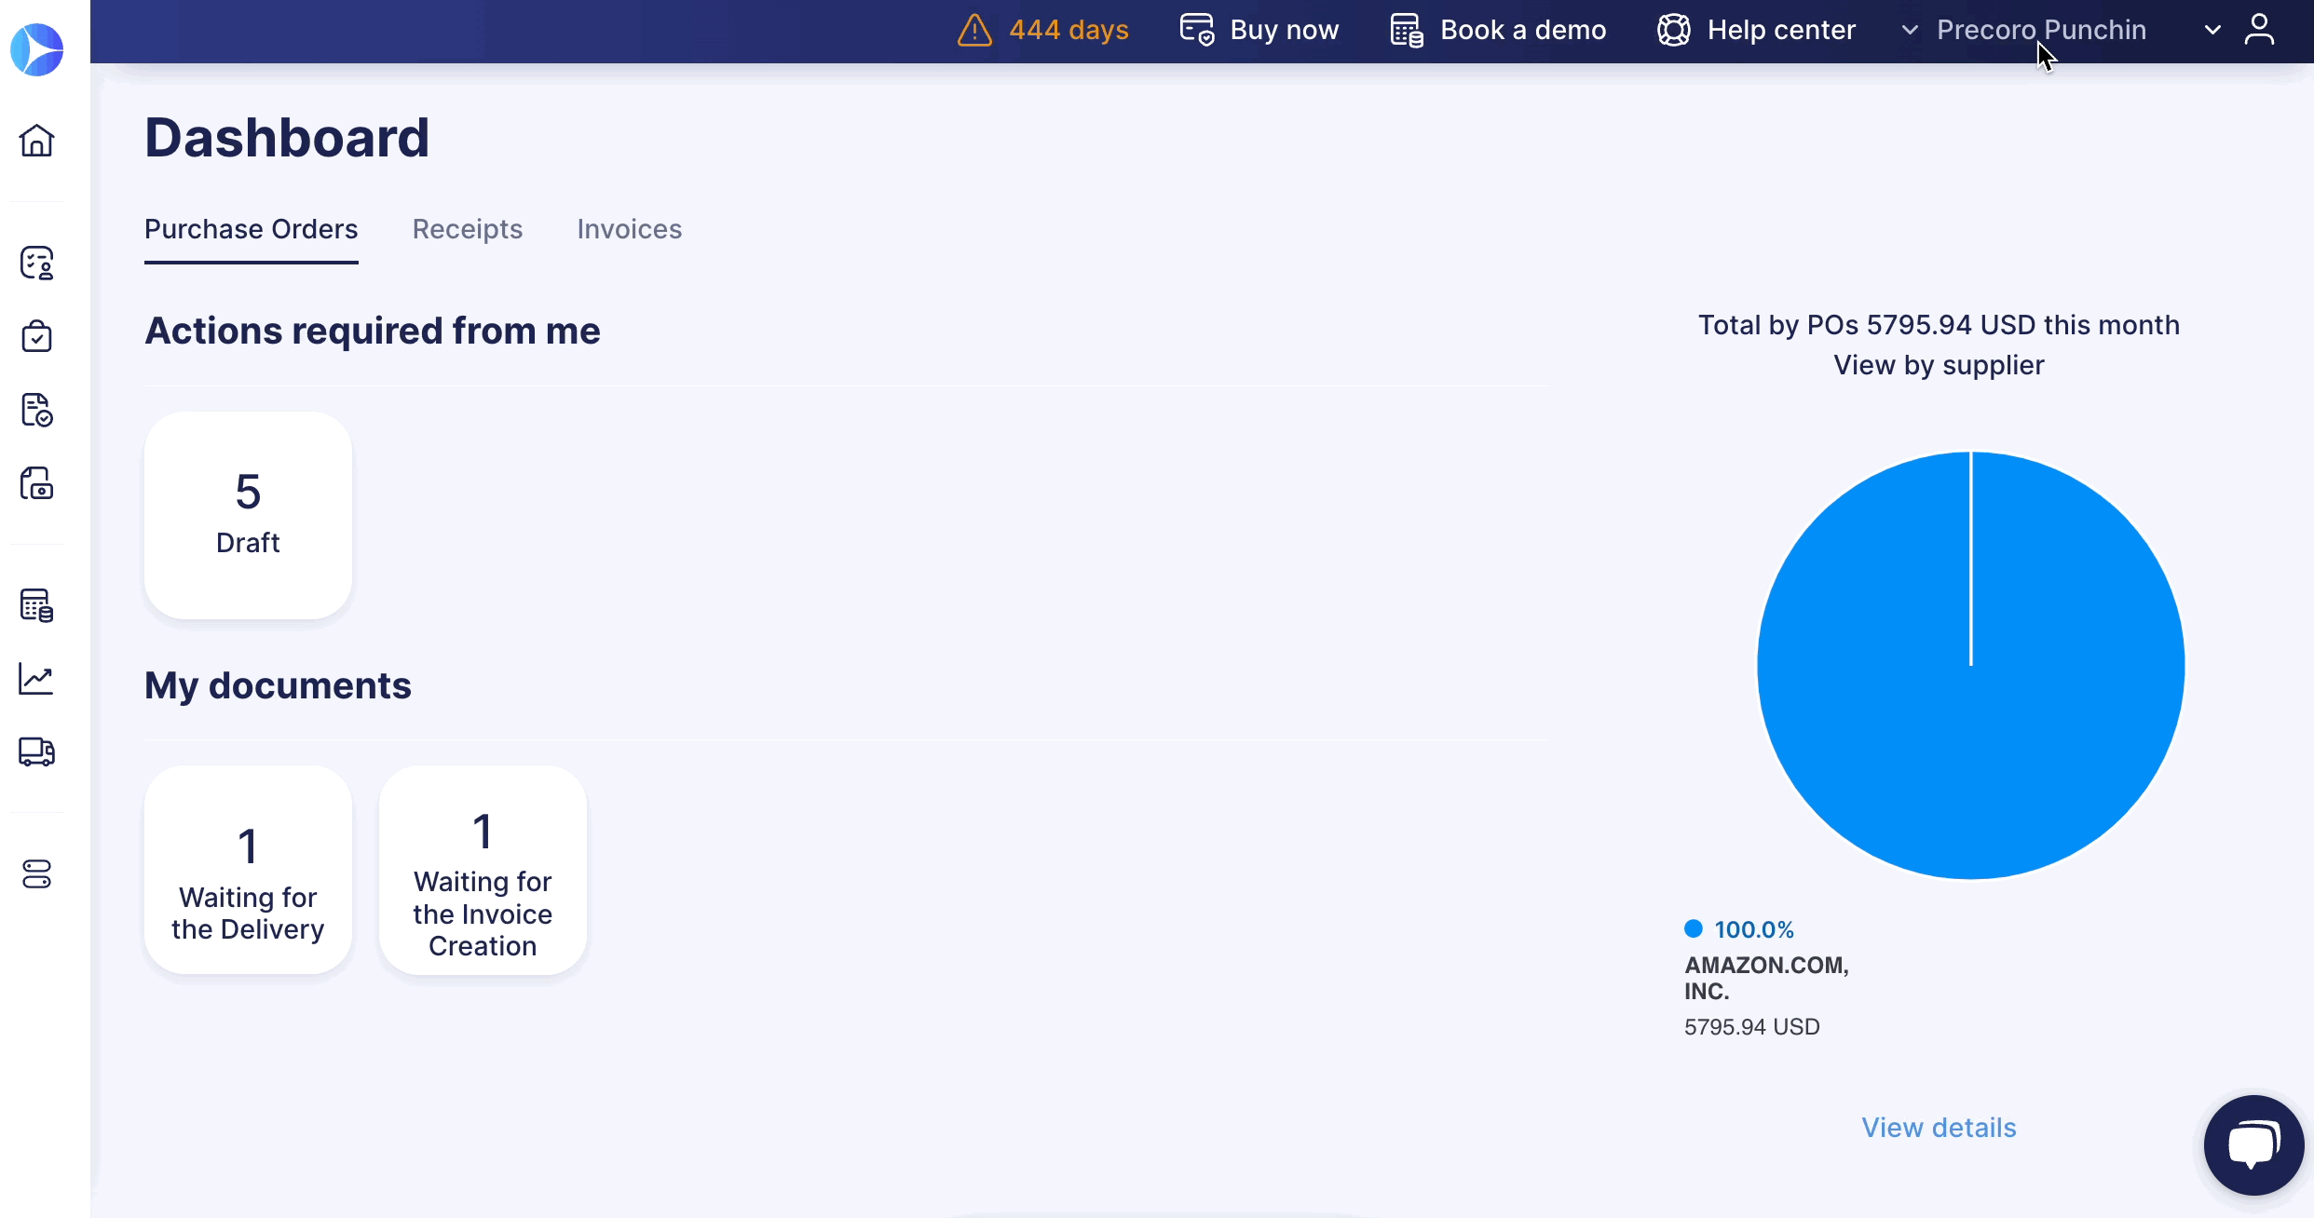
Task: Click the View by supplier text
Action: click(x=1939, y=365)
